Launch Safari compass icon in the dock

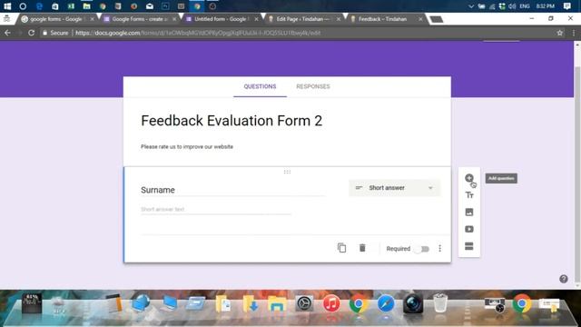(386, 304)
